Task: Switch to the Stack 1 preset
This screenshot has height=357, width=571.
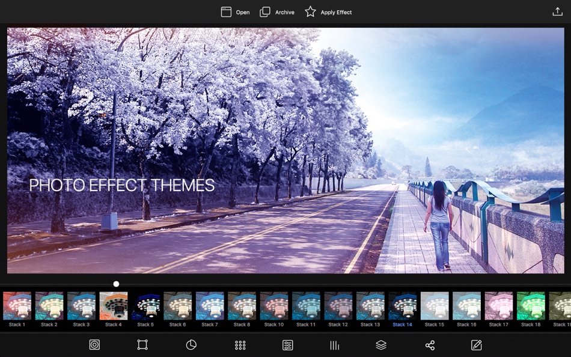Action: 17,308
